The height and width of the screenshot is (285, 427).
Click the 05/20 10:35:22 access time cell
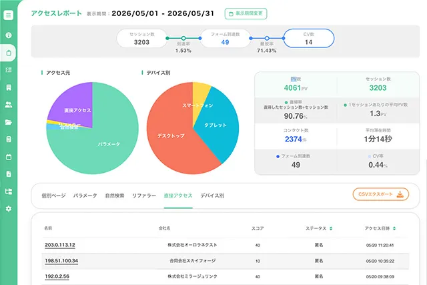(380, 261)
